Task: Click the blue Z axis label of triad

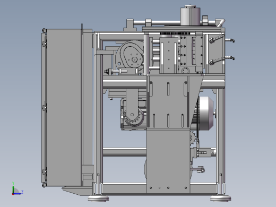Action: tap(22, 192)
